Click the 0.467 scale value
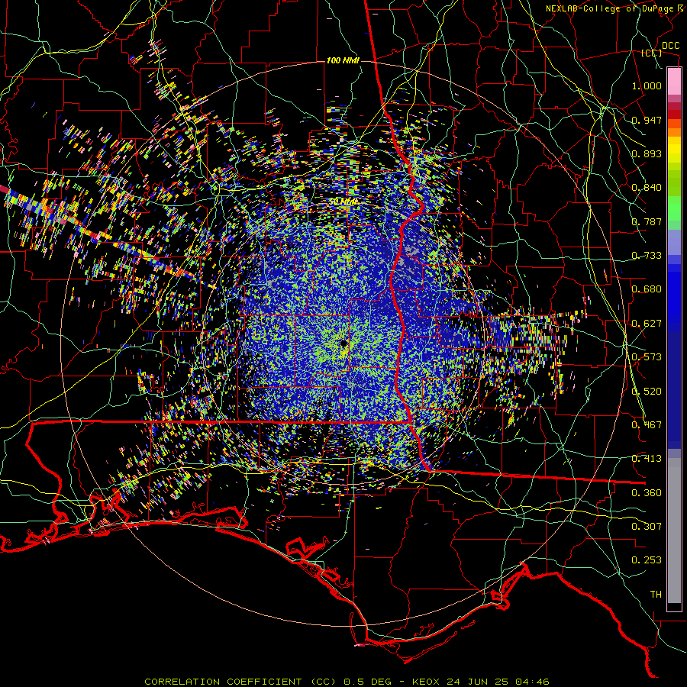This screenshot has width=687, height=687. tap(647, 425)
